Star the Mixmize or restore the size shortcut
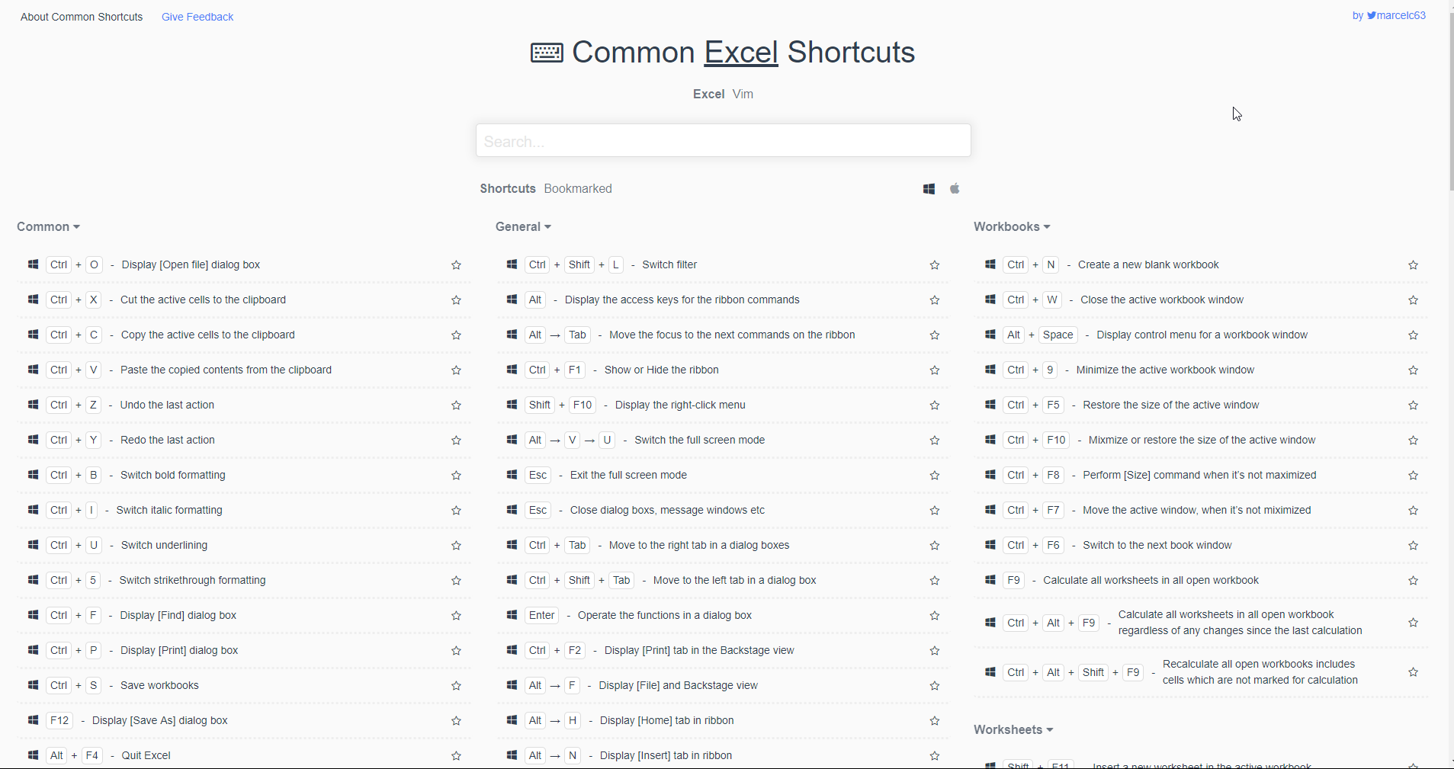 pyautogui.click(x=1413, y=441)
